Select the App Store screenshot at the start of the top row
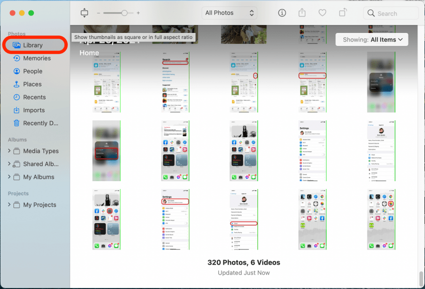 pyautogui.click(x=106, y=82)
